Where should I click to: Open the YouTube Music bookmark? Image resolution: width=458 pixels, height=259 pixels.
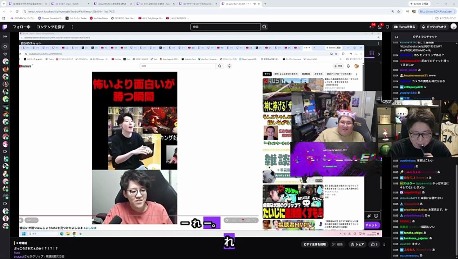pyautogui.click(x=99, y=18)
